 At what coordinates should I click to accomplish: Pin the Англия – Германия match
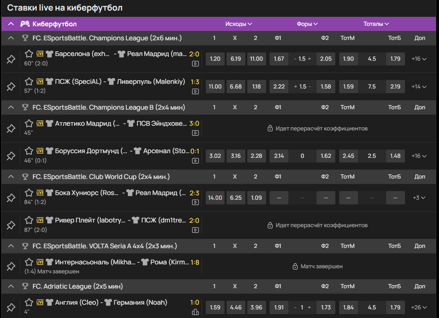[x=11, y=307]
